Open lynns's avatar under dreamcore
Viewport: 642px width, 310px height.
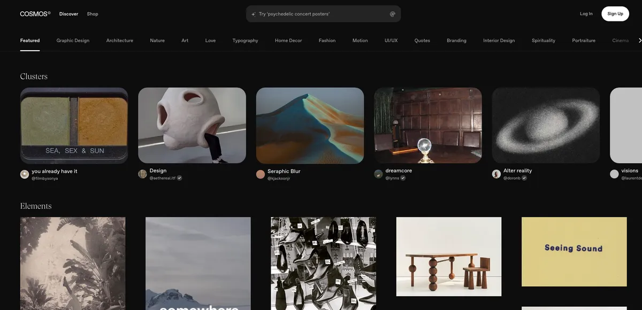[x=378, y=174]
